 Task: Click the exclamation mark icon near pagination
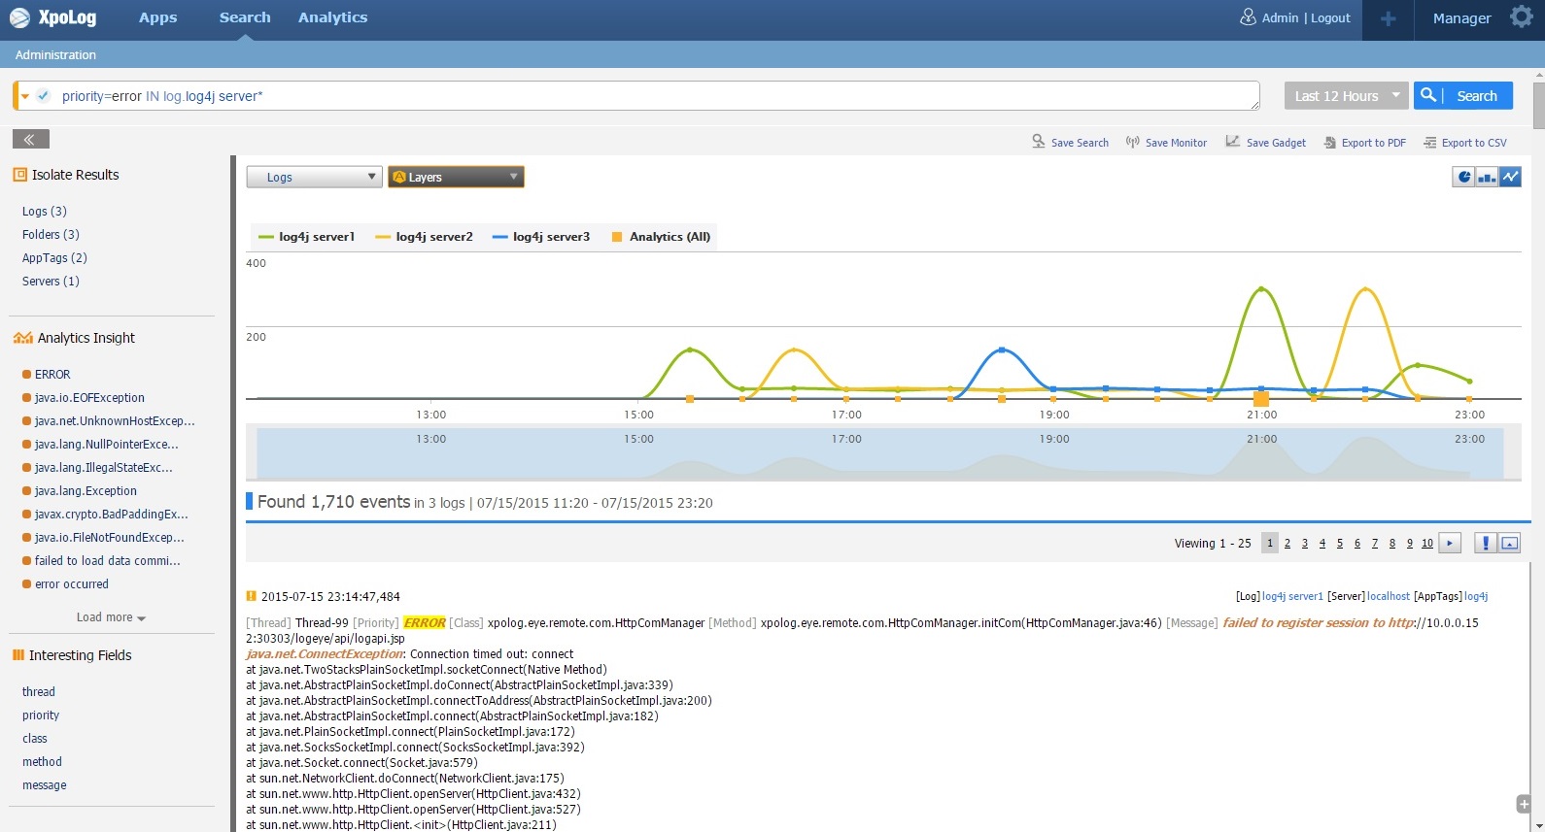[x=1485, y=543]
